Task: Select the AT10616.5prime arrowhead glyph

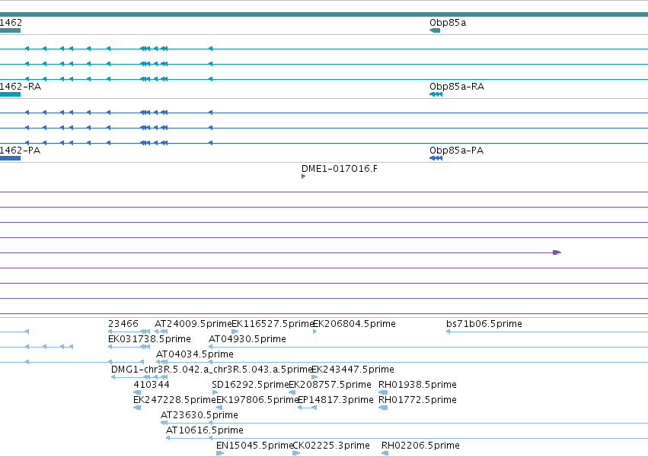Action: pos(168,438)
